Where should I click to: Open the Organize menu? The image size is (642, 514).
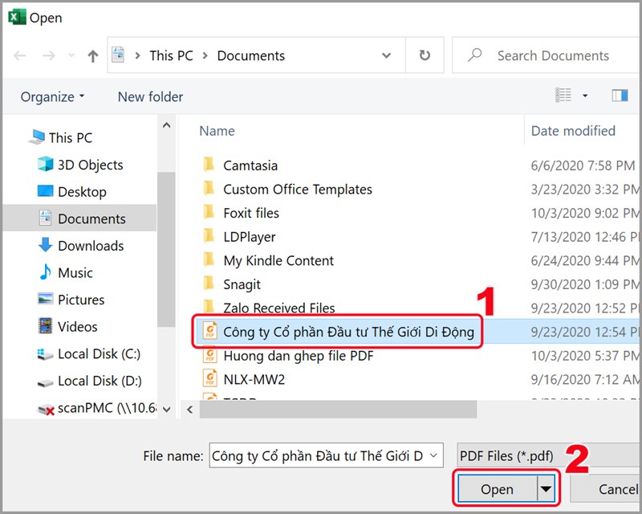coord(52,96)
